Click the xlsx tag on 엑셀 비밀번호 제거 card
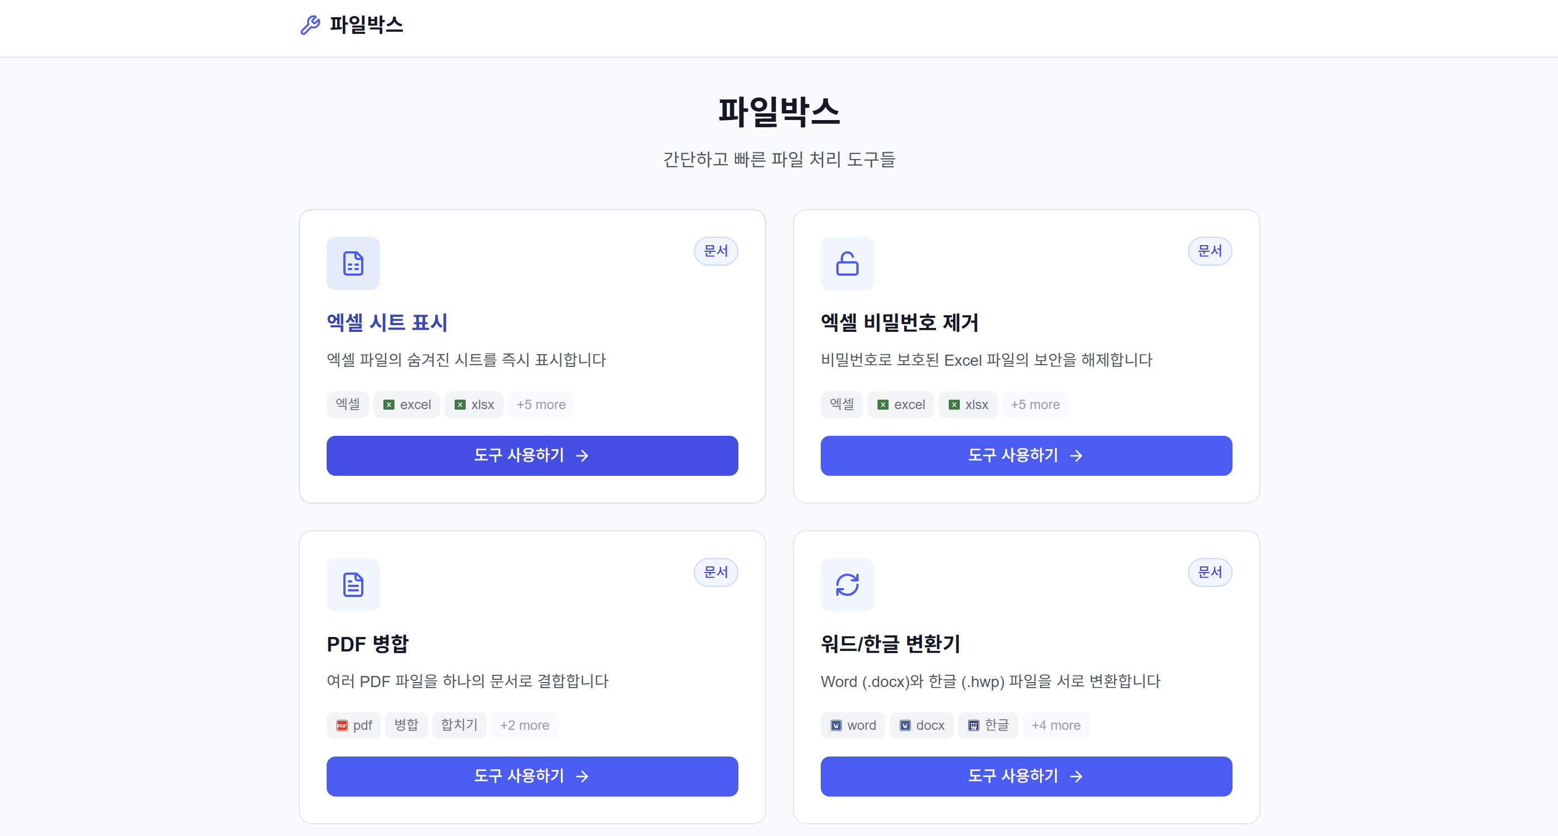The width and height of the screenshot is (1558, 836). pyautogui.click(x=968, y=405)
